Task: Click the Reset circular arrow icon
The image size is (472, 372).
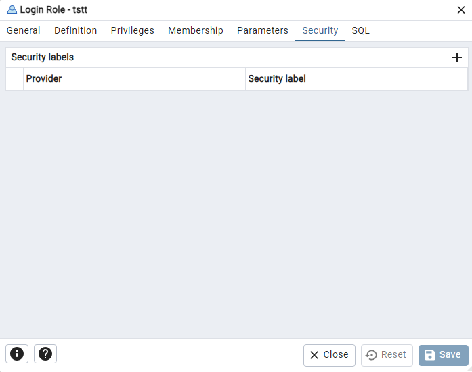Action: point(371,355)
